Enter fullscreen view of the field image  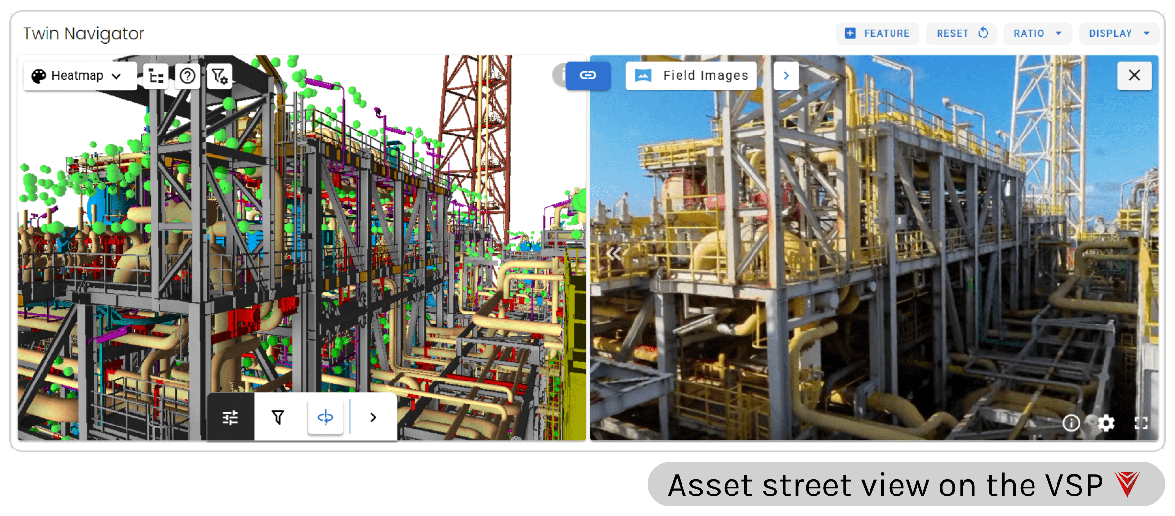point(1142,423)
